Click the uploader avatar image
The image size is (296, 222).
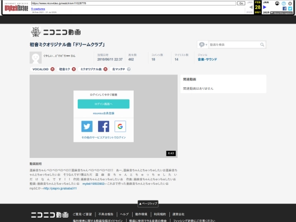(36, 58)
